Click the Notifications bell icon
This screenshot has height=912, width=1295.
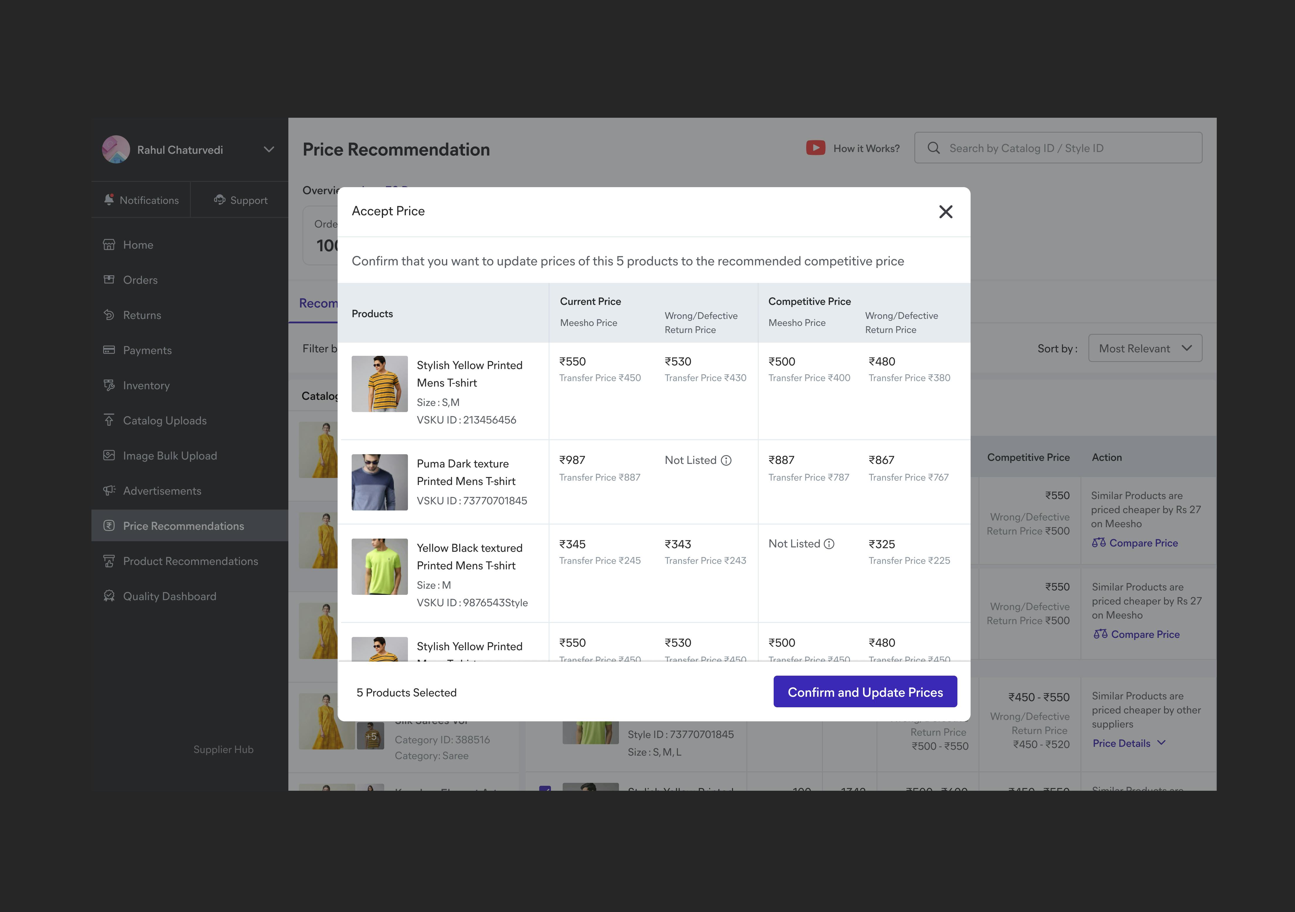pyautogui.click(x=109, y=199)
